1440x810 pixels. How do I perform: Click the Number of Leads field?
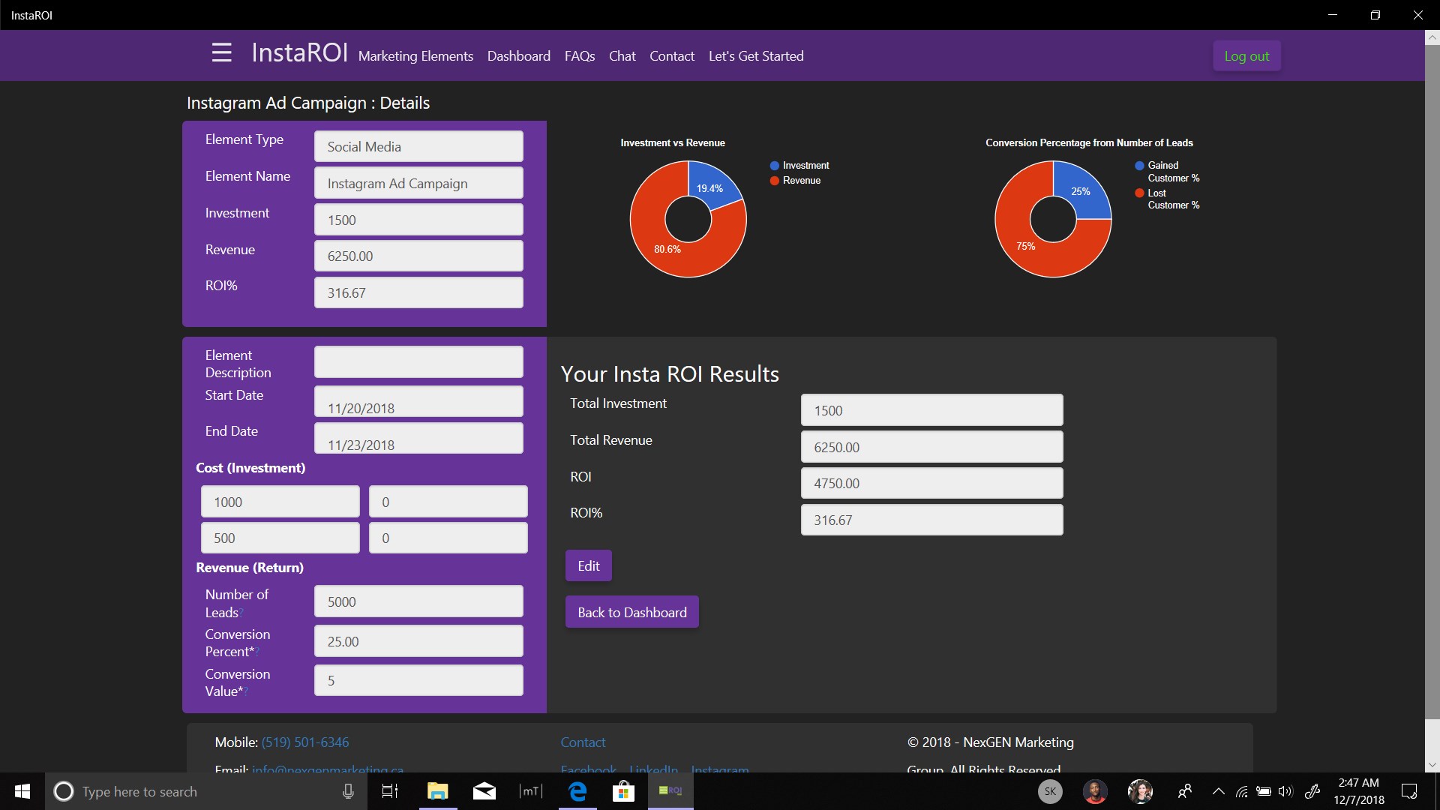(418, 602)
